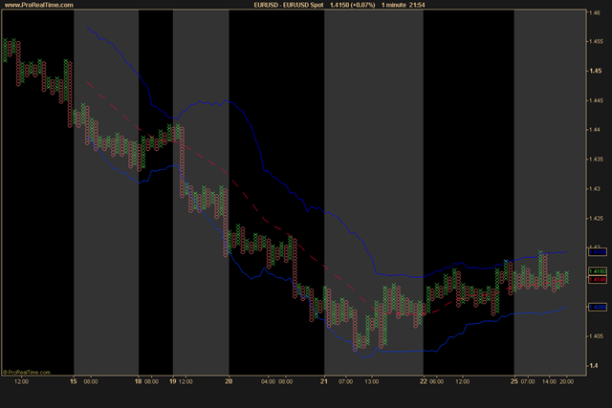Viewport: 612px width, 408px height.
Task: Click the 20:00 time axis label
Action: tap(567, 381)
